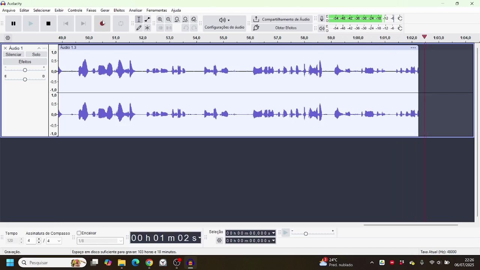
Task: Open the Arquivo menu
Action: click(9, 10)
